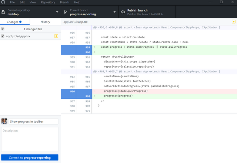Image resolution: width=237 pixels, height=163 pixels.
Task: Click the line 'dispatcher={this.props.dispatcher}'
Action: pyautogui.click(x=130, y=62)
